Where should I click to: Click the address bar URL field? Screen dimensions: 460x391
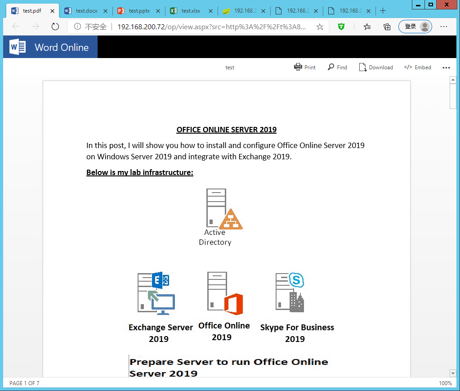coord(211,27)
